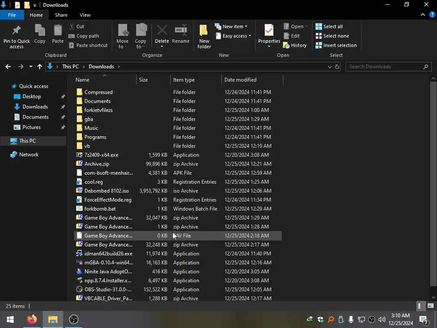Click the volume icon in system tray
This screenshot has width=437, height=328.
382,319
